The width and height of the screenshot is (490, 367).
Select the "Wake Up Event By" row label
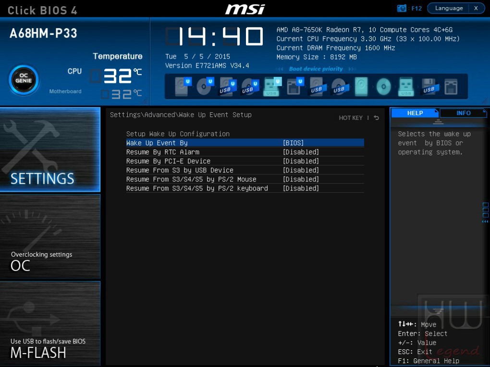tap(157, 143)
